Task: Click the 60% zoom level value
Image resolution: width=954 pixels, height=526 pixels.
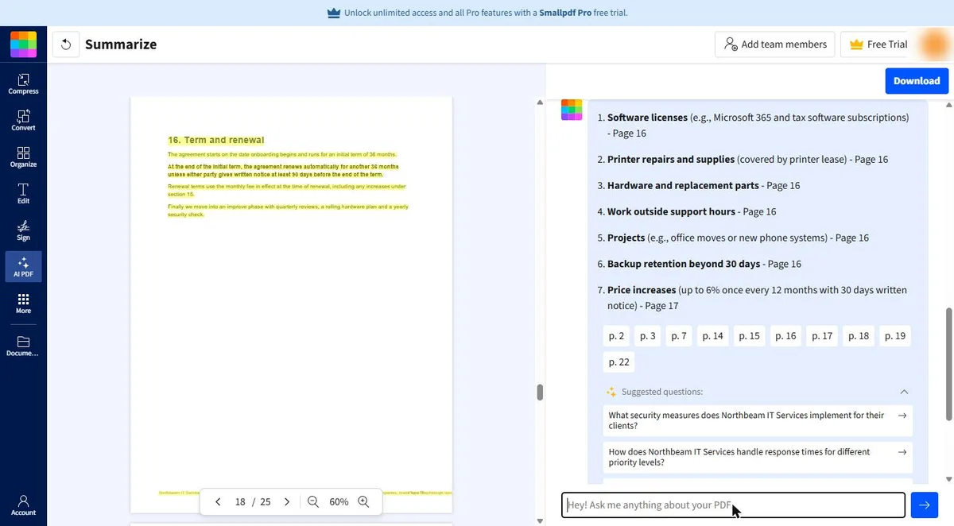Action: click(x=339, y=502)
